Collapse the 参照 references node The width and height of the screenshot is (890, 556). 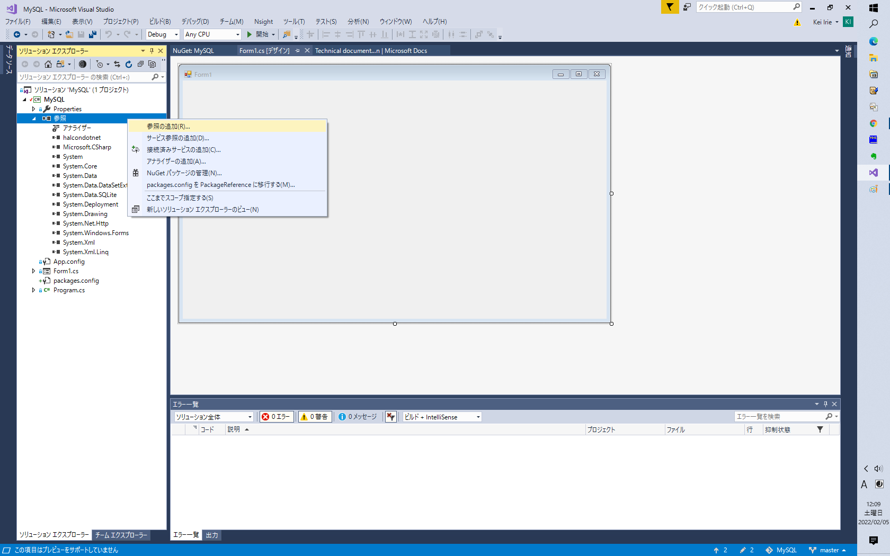[x=34, y=119]
